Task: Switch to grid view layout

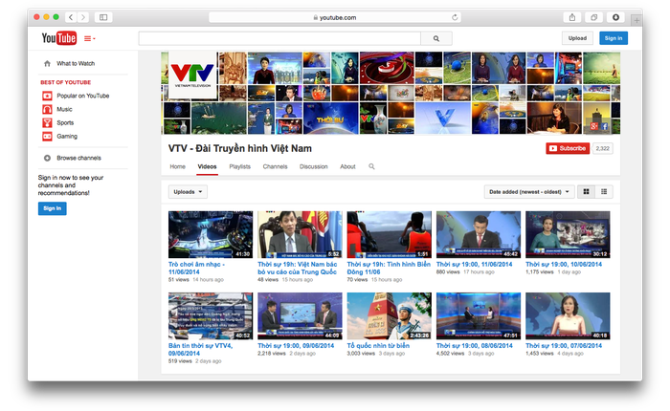Action: pos(586,191)
